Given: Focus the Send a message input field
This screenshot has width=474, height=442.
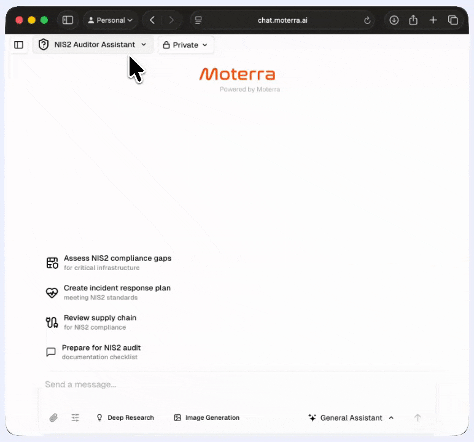Looking at the screenshot, I should point(237,384).
